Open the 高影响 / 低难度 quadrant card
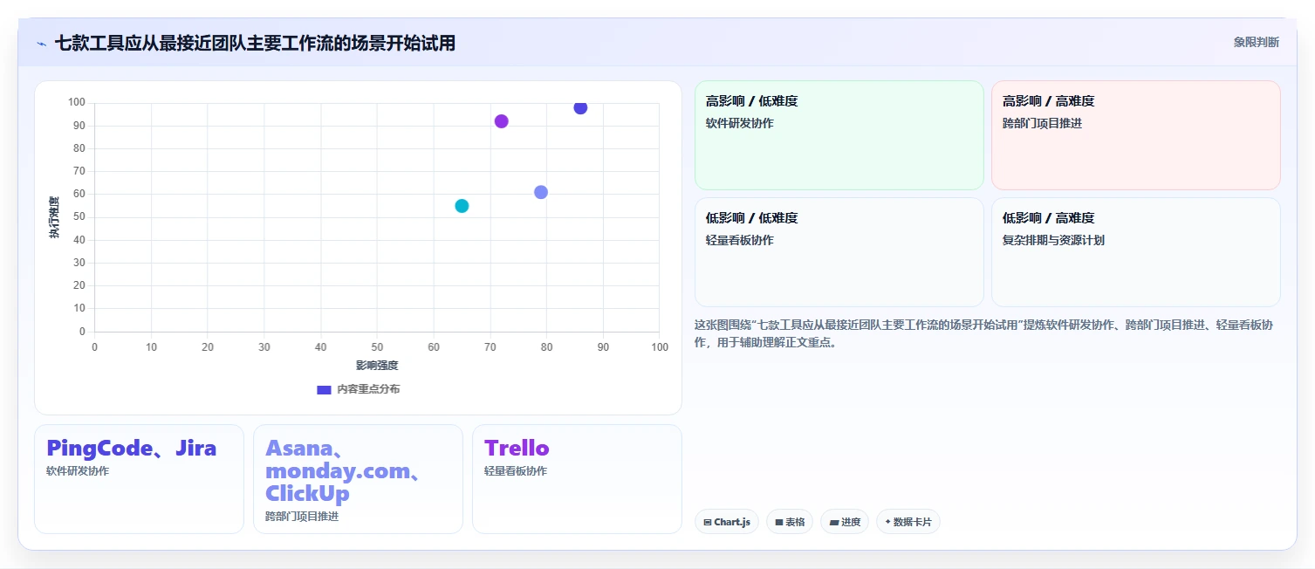Screen dimensions: 1315x569 point(839,135)
